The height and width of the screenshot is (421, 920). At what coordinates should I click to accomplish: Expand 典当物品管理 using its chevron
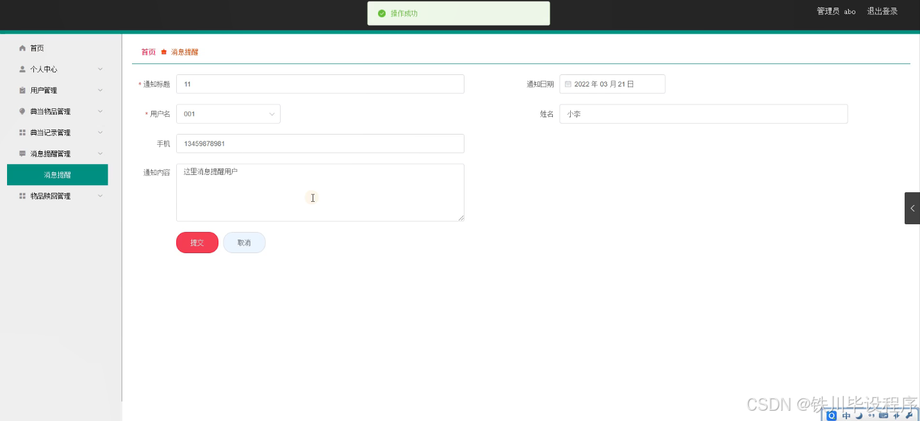tap(100, 111)
